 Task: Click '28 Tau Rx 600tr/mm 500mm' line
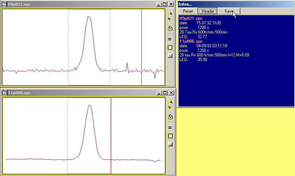click(203, 32)
